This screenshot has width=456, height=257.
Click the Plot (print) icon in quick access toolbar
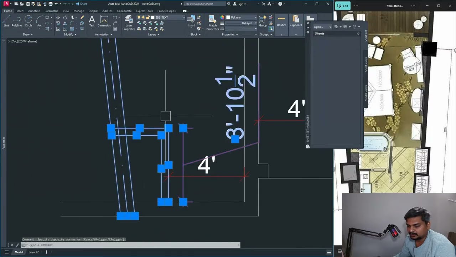point(50,4)
